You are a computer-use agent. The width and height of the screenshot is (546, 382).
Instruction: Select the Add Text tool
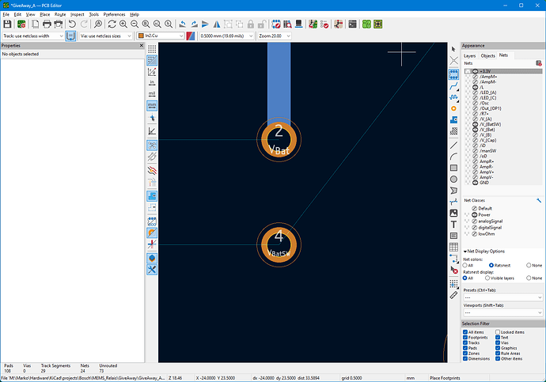453,225
